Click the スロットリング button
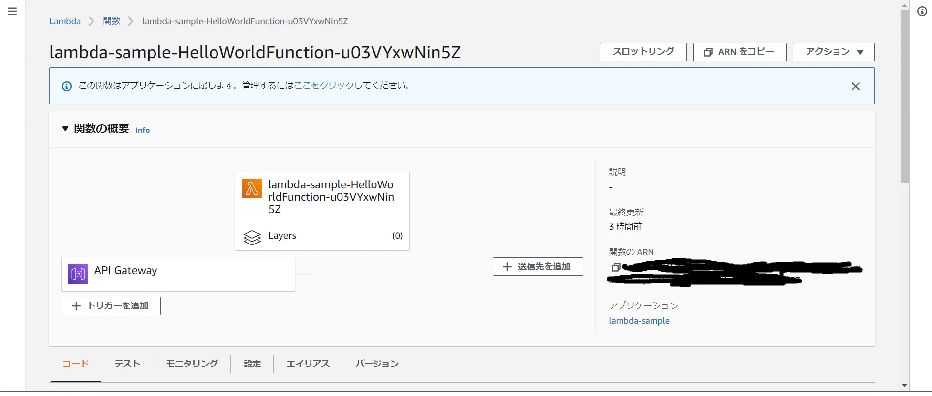 [643, 52]
